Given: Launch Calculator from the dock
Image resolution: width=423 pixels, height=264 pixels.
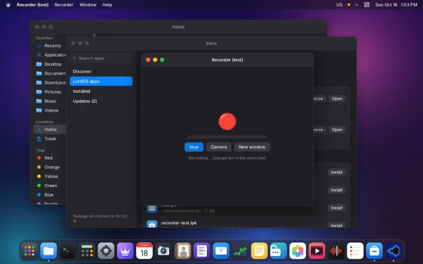Looking at the screenshot, I should 87,251.
